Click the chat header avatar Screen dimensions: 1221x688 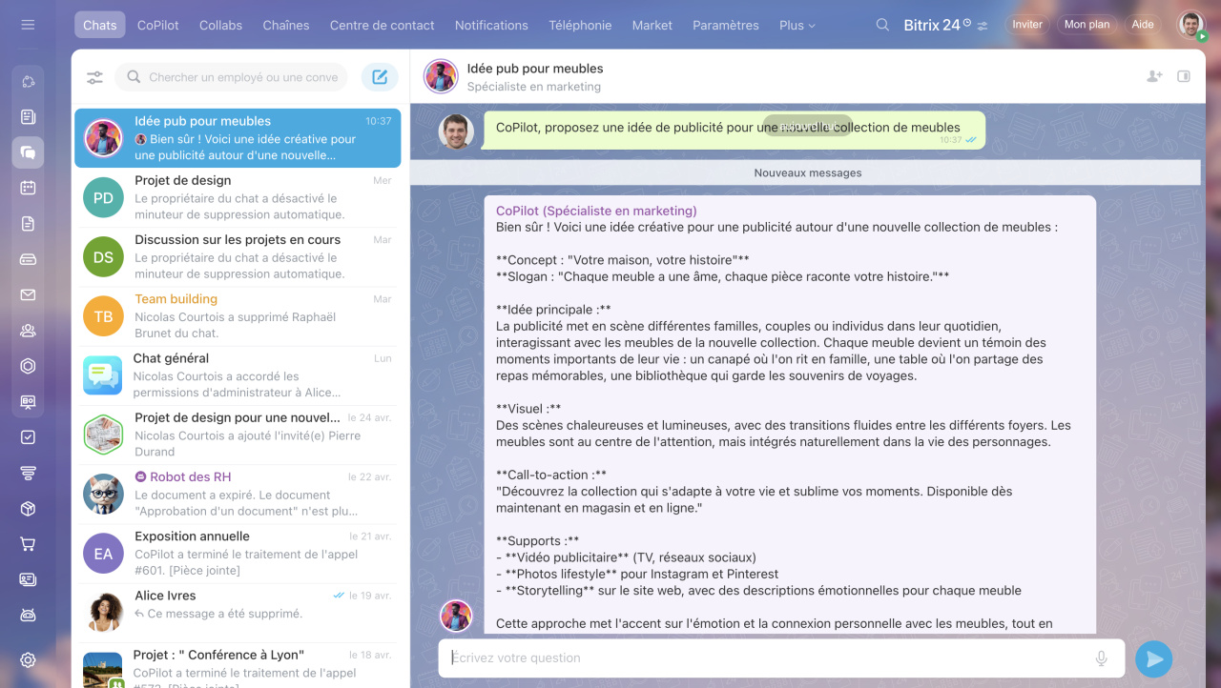(x=441, y=76)
